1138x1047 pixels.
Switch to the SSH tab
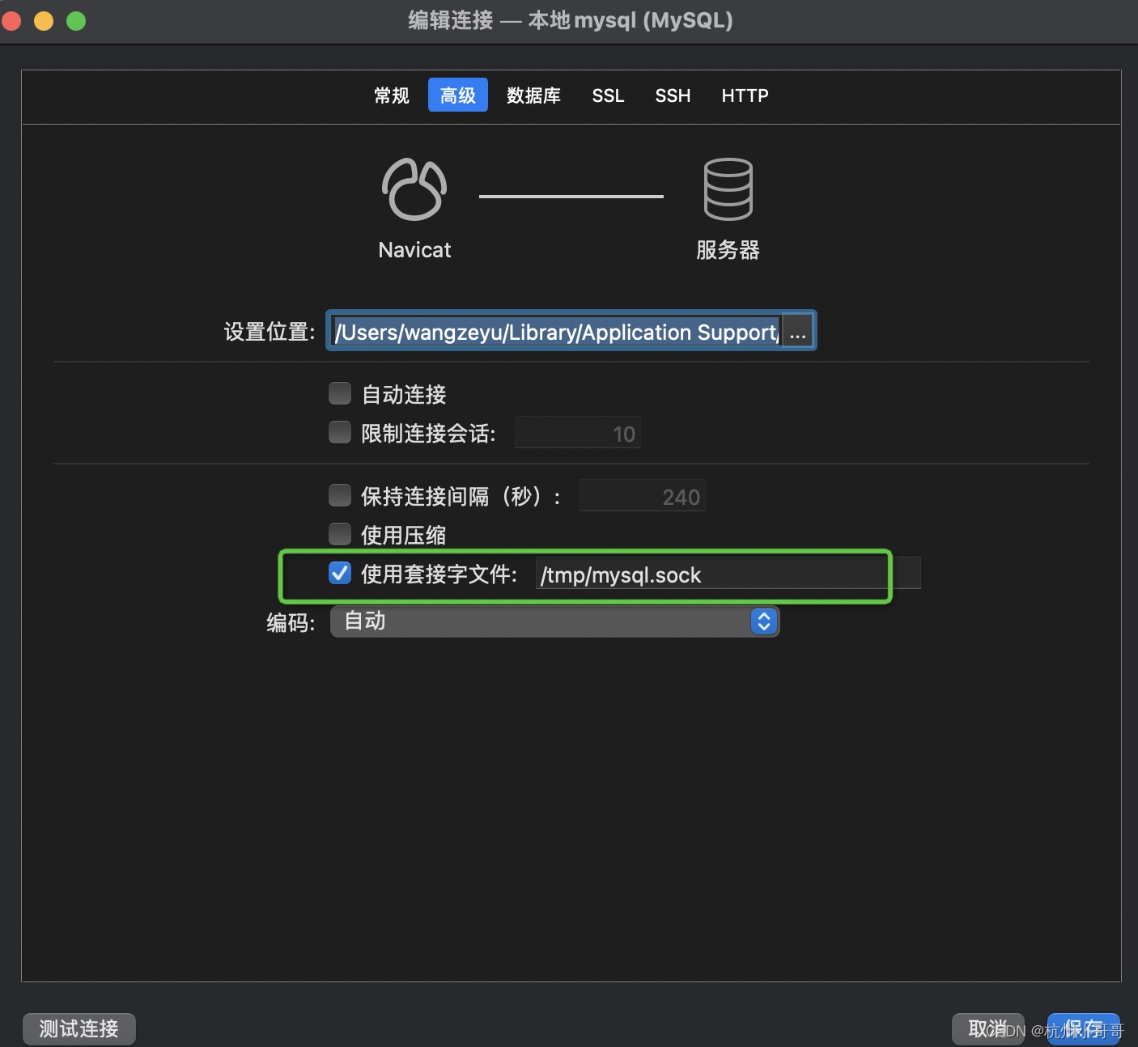673,95
